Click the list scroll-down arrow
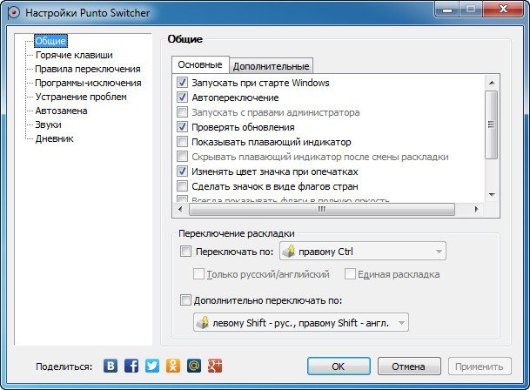Image resolution: width=530 pixels, height=390 pixels. (x=492, y=195)
